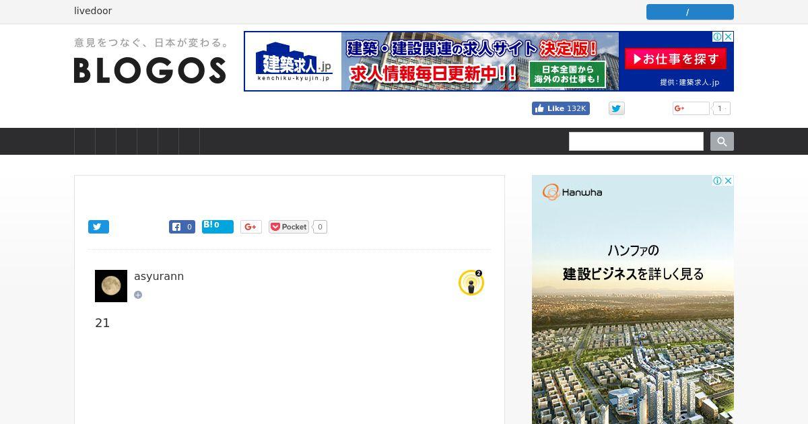Click the small plus icon below asyurann
Viewport: 808px width, 424px height.
tap(138, 295)
